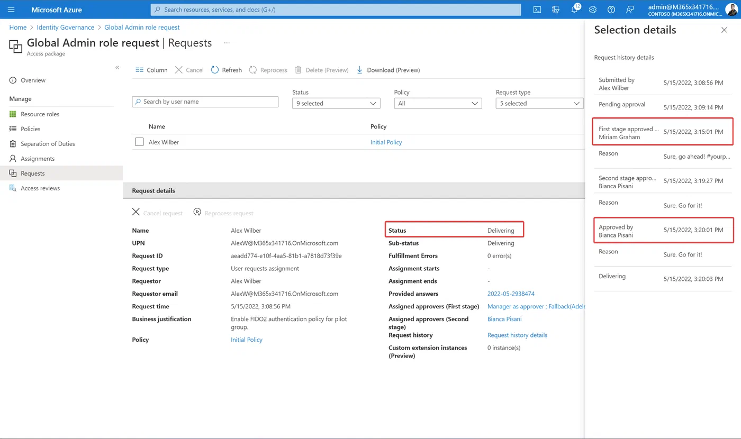The height and width of the screenshot is (439, 741).
Task: Click the Reprocess toolbar button
Action: (268, 70)
